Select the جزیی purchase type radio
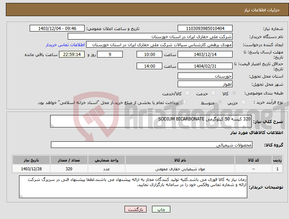 coord(243,102)
